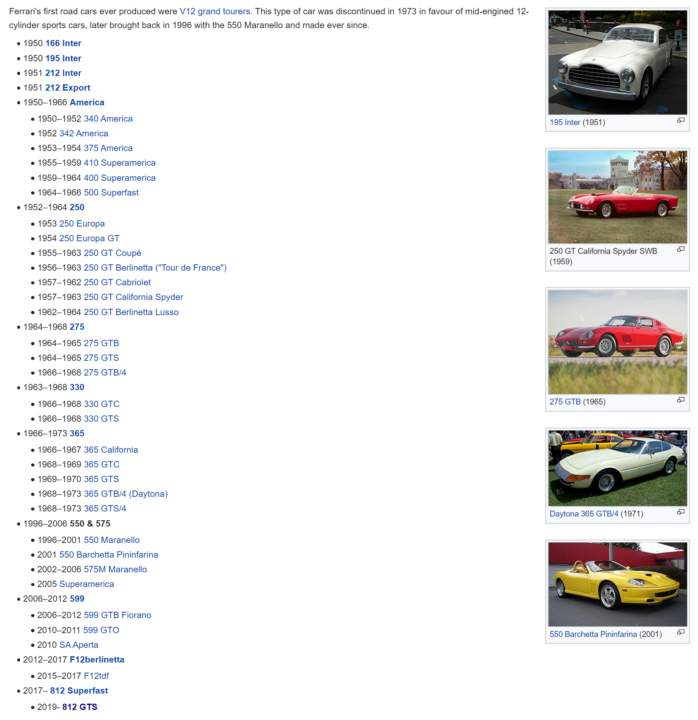The image size is (698, 720).
Task: Open the 2005 Superamerica link
Action: [x=86, y=584]
